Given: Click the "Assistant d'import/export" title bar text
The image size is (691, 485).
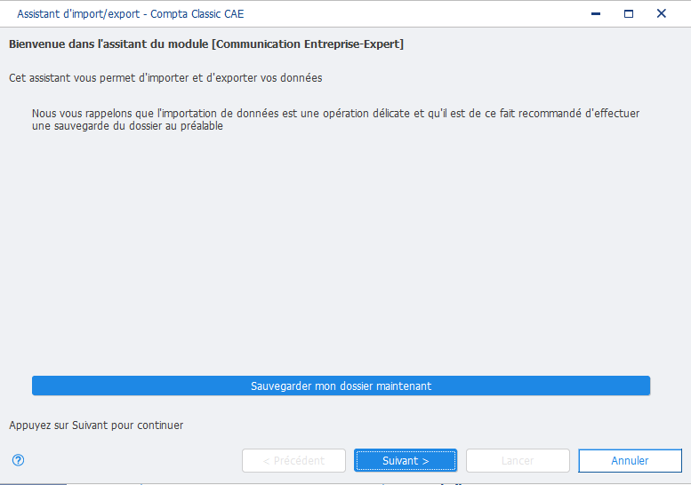Looking at the screenshot, I should tap(78, 14).
